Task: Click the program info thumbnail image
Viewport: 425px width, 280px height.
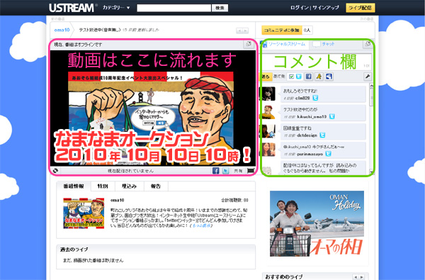Action: pos(84,213)
